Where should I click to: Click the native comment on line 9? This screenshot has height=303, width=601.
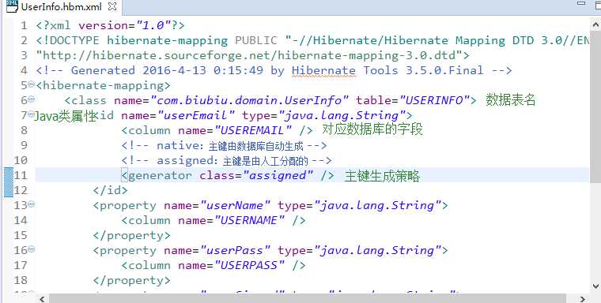(x=225, y=146)
